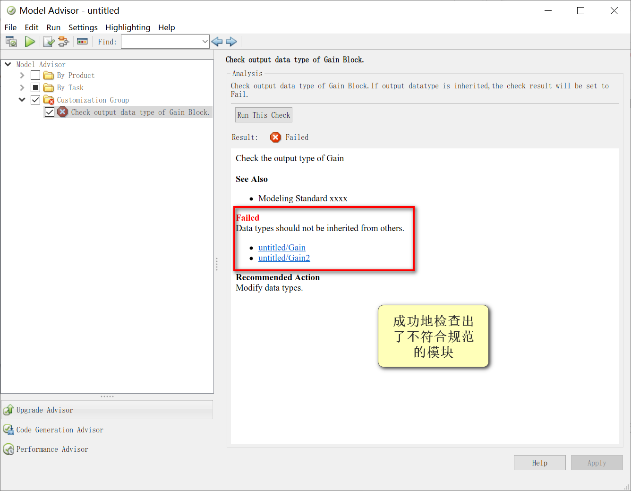Click the back navigation arrow beside Find

tap(217, 42)
